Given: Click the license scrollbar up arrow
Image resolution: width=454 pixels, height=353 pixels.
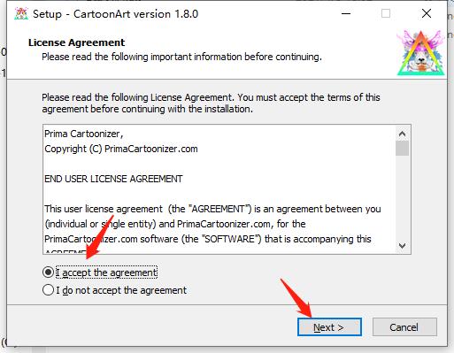Looking at the screenshot, I should pyautogui.click(x=402, y=134).
